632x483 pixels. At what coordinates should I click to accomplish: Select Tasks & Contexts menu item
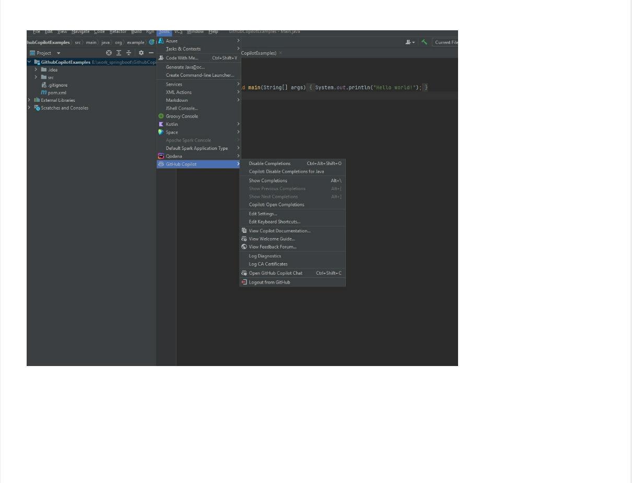pyautogui.click(x=199, y=49)
